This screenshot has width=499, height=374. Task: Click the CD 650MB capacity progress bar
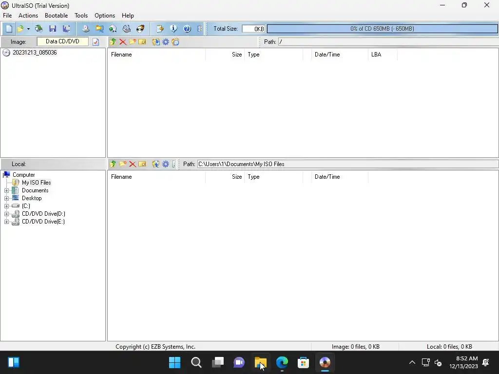point(382,29)
